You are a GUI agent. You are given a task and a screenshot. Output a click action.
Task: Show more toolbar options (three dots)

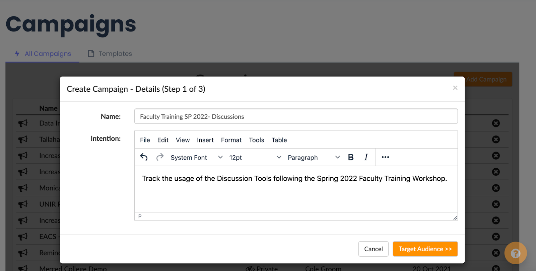coord(385,157)
